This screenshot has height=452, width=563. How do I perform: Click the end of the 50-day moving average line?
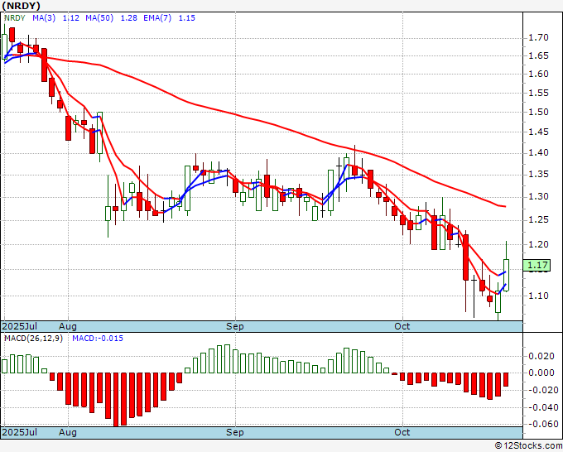[505, 206]
